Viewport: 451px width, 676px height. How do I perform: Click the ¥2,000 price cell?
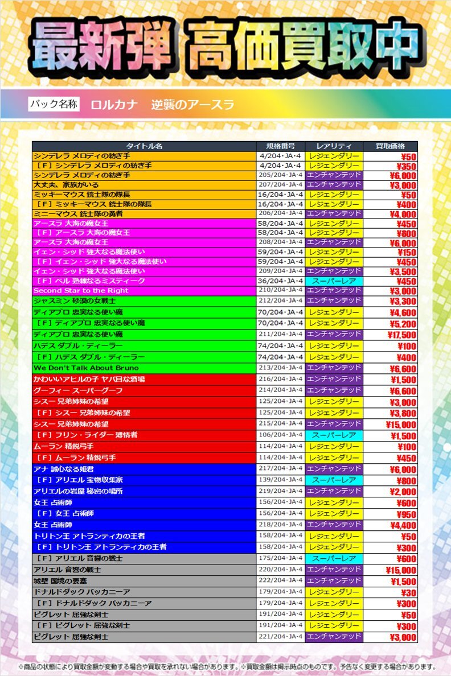(390, 491)
